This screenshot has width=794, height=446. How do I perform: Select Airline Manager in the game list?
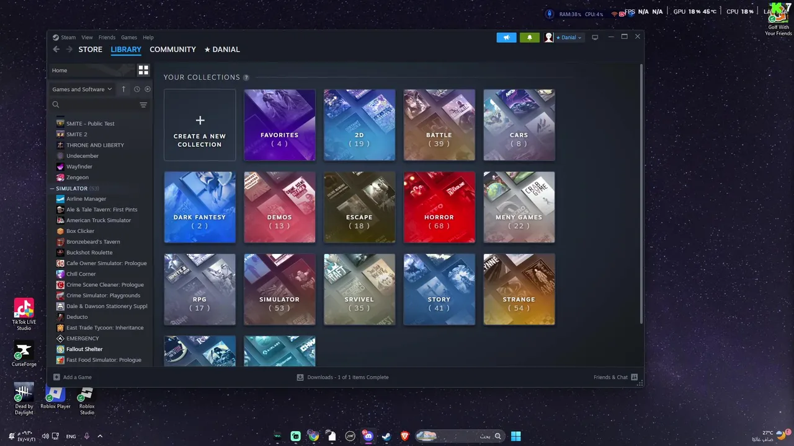click(86, 199)
